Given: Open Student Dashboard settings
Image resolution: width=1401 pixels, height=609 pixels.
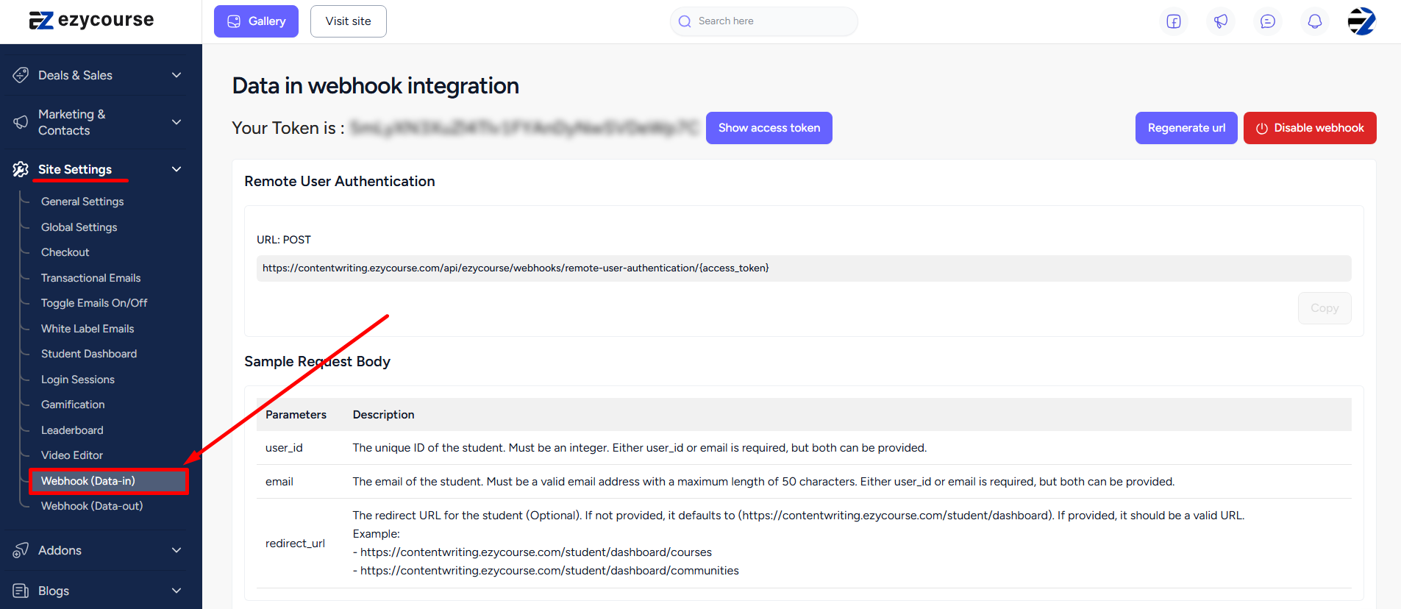Looking at the screenshot, I should (x=89, y=354).
